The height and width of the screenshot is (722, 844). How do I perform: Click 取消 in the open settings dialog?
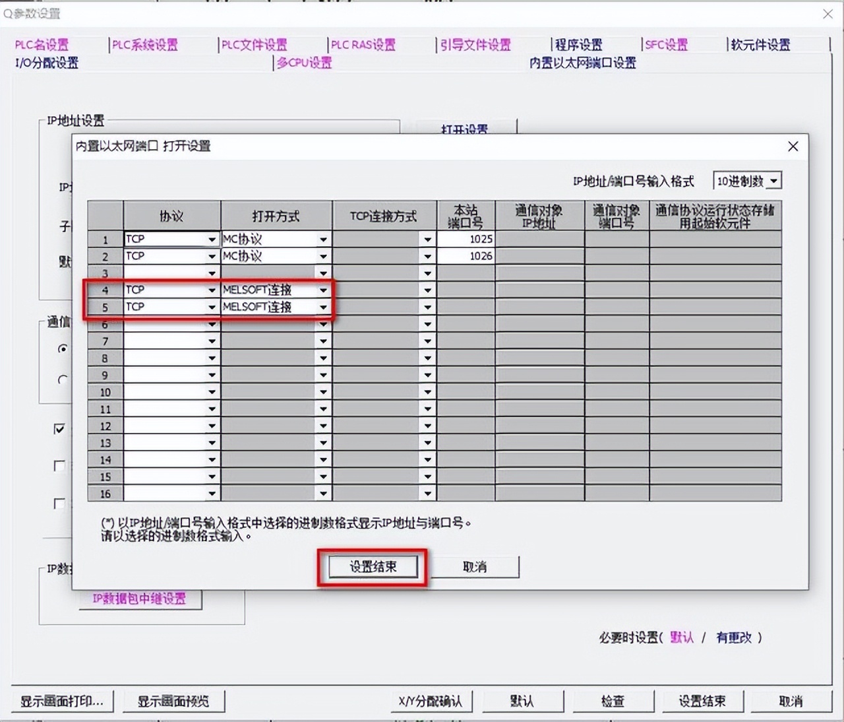point(475,566)
